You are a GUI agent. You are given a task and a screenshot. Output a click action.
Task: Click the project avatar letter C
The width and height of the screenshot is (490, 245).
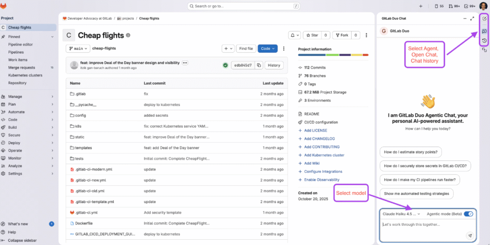[69, 35]
